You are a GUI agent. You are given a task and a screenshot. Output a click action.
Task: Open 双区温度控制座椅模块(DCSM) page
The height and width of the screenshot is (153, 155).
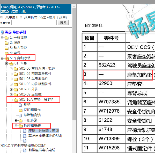24,145
